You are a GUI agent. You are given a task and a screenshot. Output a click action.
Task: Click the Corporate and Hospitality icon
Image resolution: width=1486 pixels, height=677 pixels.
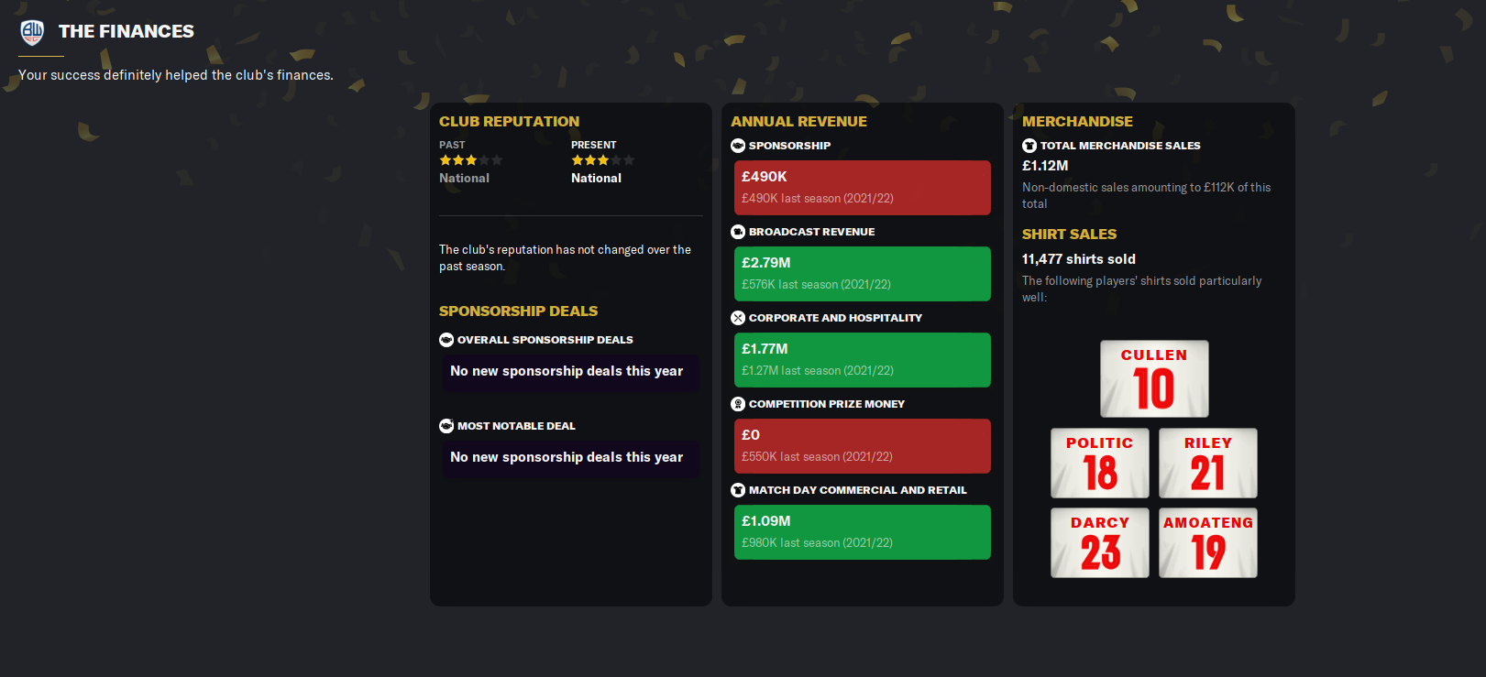pyautogui.click(x=738, y=318)
